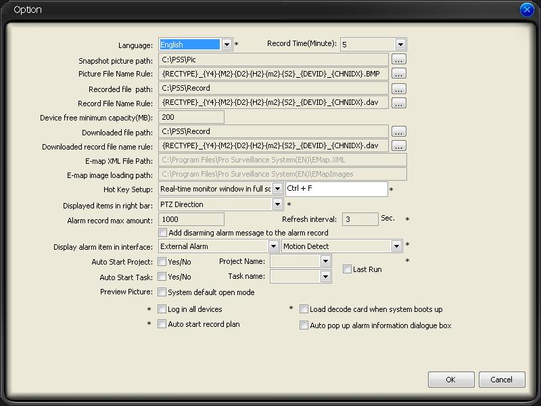Toggle Auto start record plan
541x406 pixels.
coord(162,324)
